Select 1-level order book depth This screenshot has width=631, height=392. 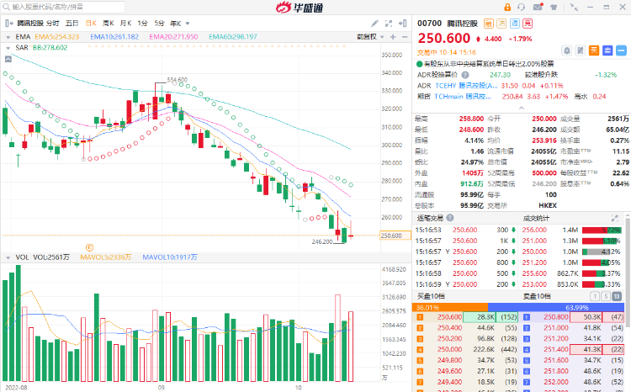595,297
